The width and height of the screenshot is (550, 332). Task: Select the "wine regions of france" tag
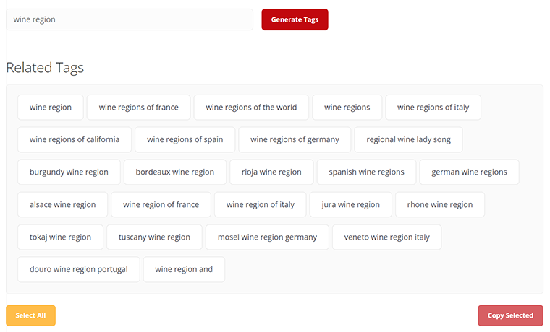138,108
